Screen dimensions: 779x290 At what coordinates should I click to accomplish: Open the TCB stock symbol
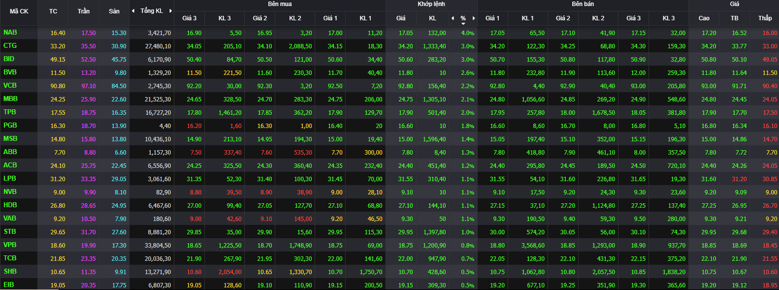[x=10, y=258]
